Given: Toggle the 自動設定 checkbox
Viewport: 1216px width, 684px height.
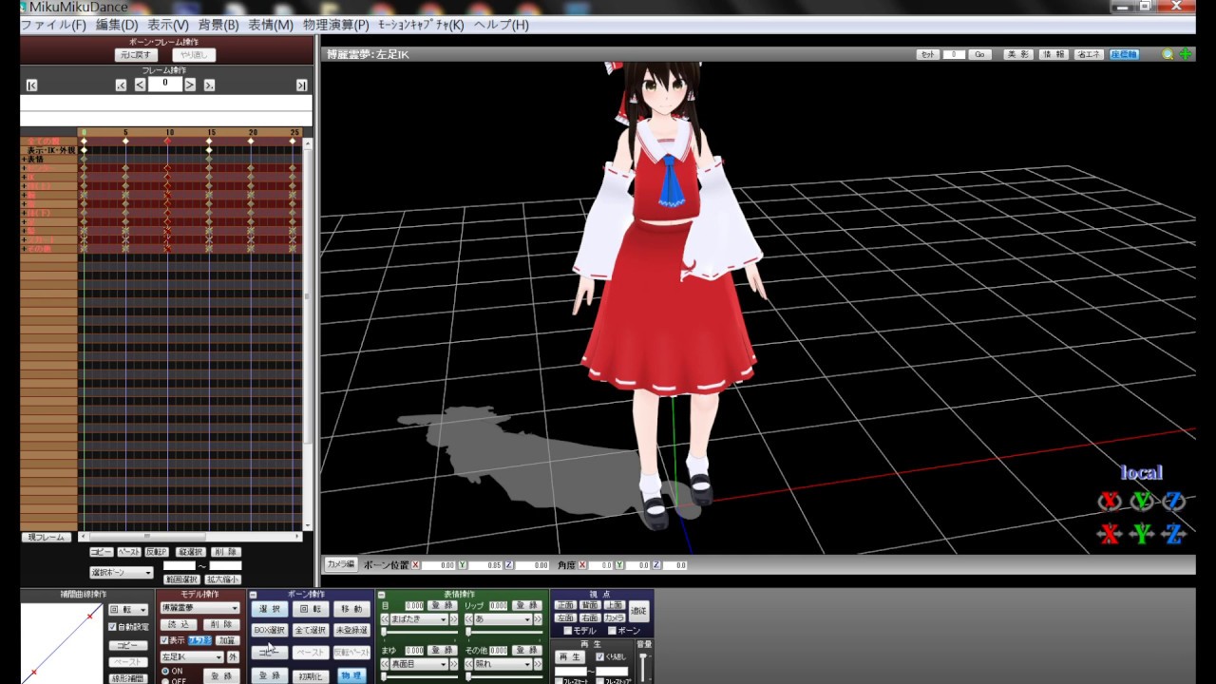Looking at the screenshot, I should pos(112,627).
